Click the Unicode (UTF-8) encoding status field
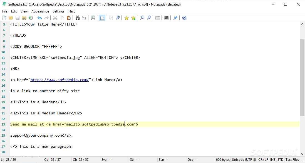The width and height of the screenshot is (305, 163). click(244, 160)
